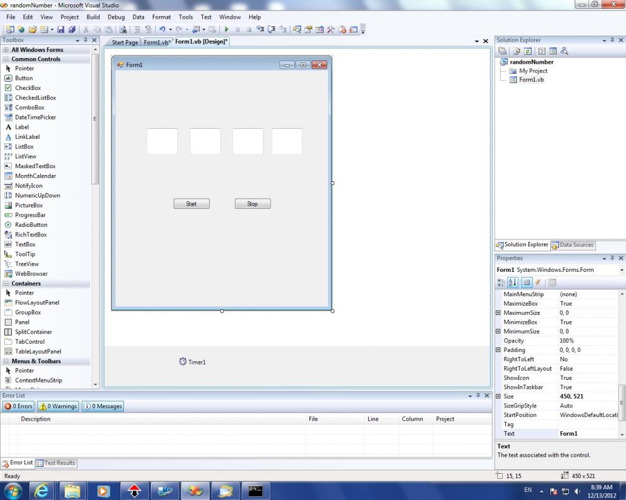Show Events lightning bolt in Properties

point(538,282)
